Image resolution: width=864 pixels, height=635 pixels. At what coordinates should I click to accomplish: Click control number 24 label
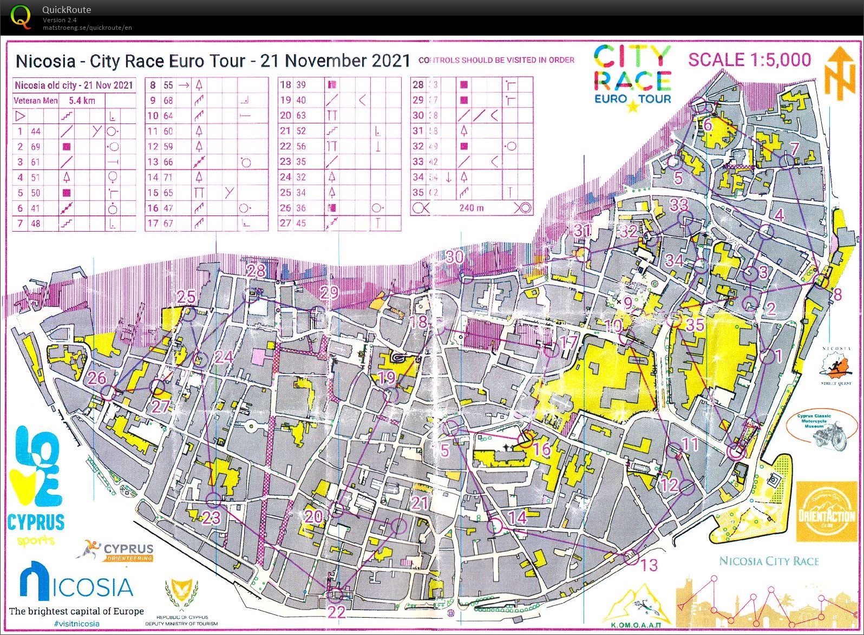(x=224, y=356)
